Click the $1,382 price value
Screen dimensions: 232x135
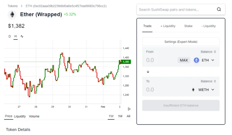coord(16,26)
